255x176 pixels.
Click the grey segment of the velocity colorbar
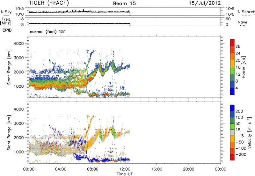coord(232,132)
